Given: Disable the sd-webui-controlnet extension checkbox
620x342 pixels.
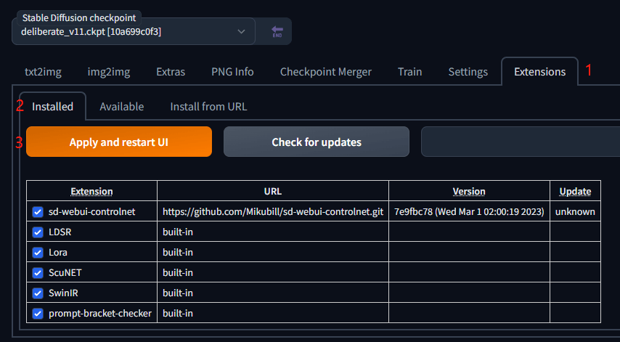Looking at the screenshot, I should point(38,212).
